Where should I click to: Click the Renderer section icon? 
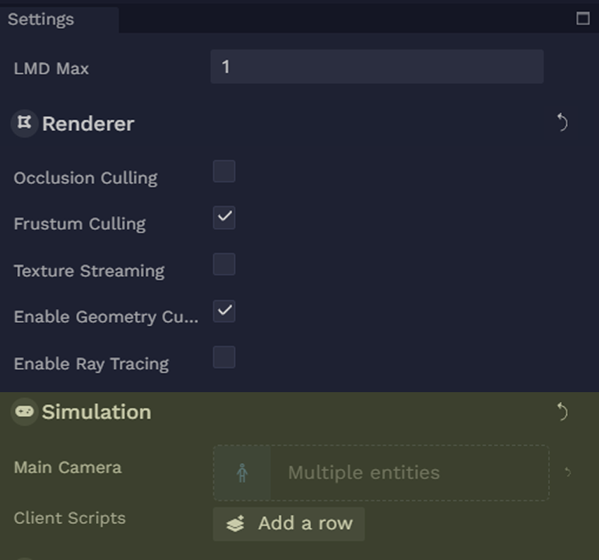pos(24,123)
